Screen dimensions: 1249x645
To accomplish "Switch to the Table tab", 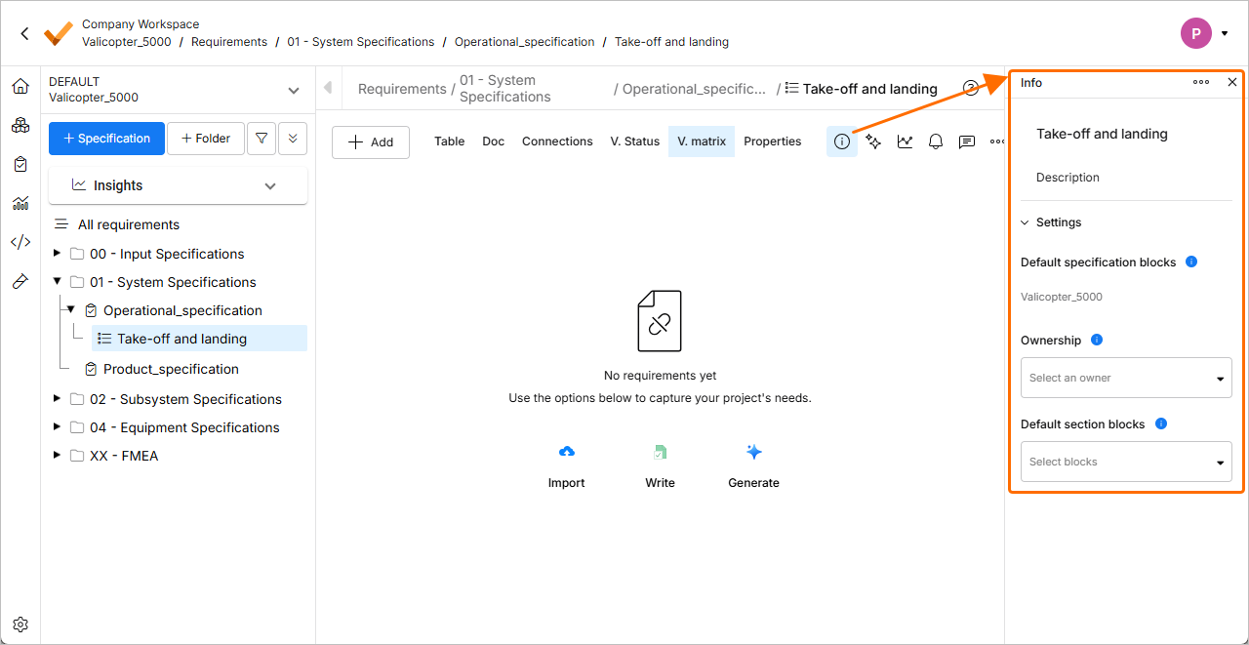I will [x=449, y=141].
